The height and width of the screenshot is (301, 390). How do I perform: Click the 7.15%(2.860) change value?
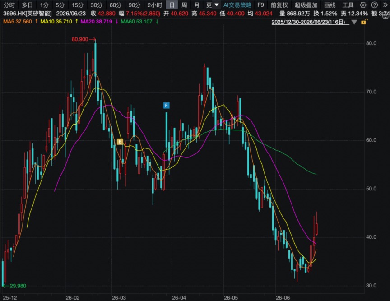click(x=143, y=14)
